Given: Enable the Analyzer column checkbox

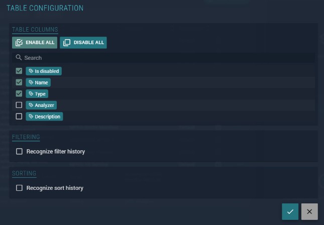Looking at the screenshot, I should click(x=19, y=105).
